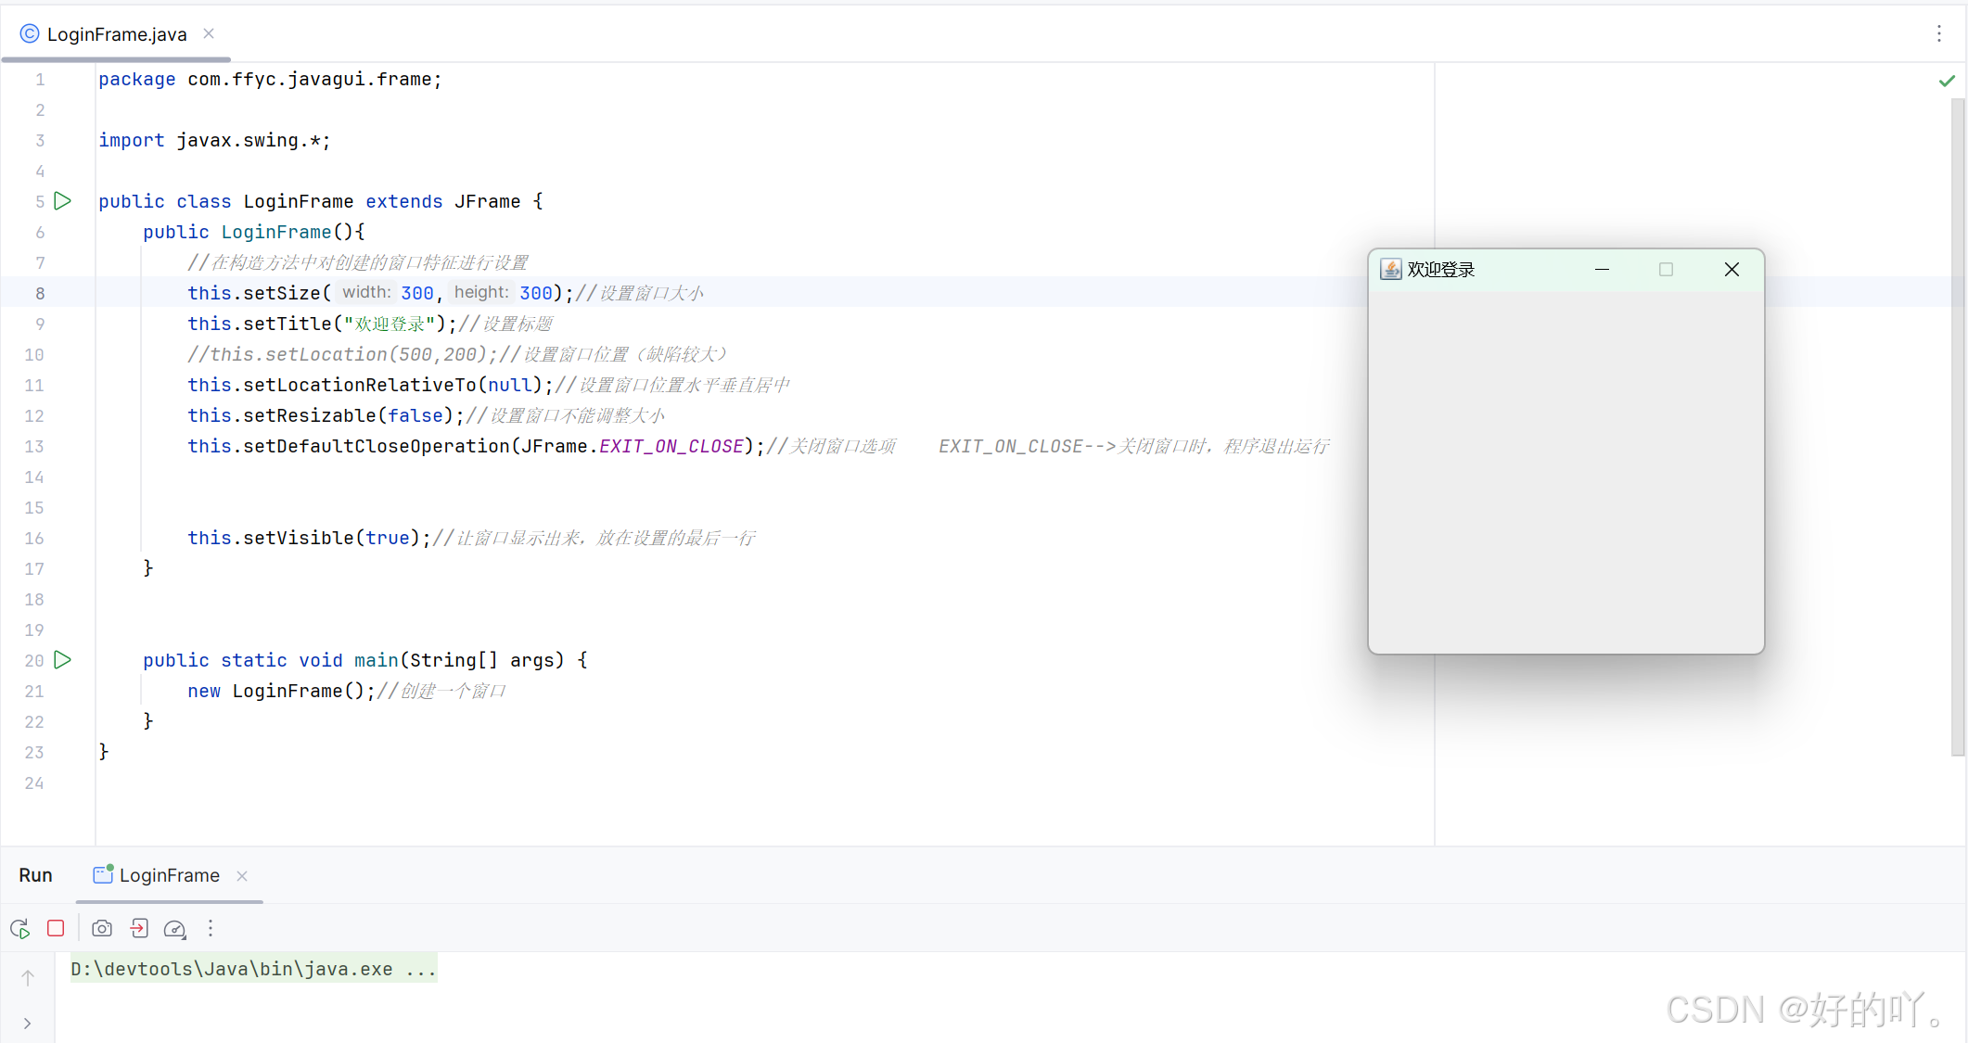Select LoginFrame tab in Run panel
The image size is (1968, 1043).
click(x=169, y=875)
